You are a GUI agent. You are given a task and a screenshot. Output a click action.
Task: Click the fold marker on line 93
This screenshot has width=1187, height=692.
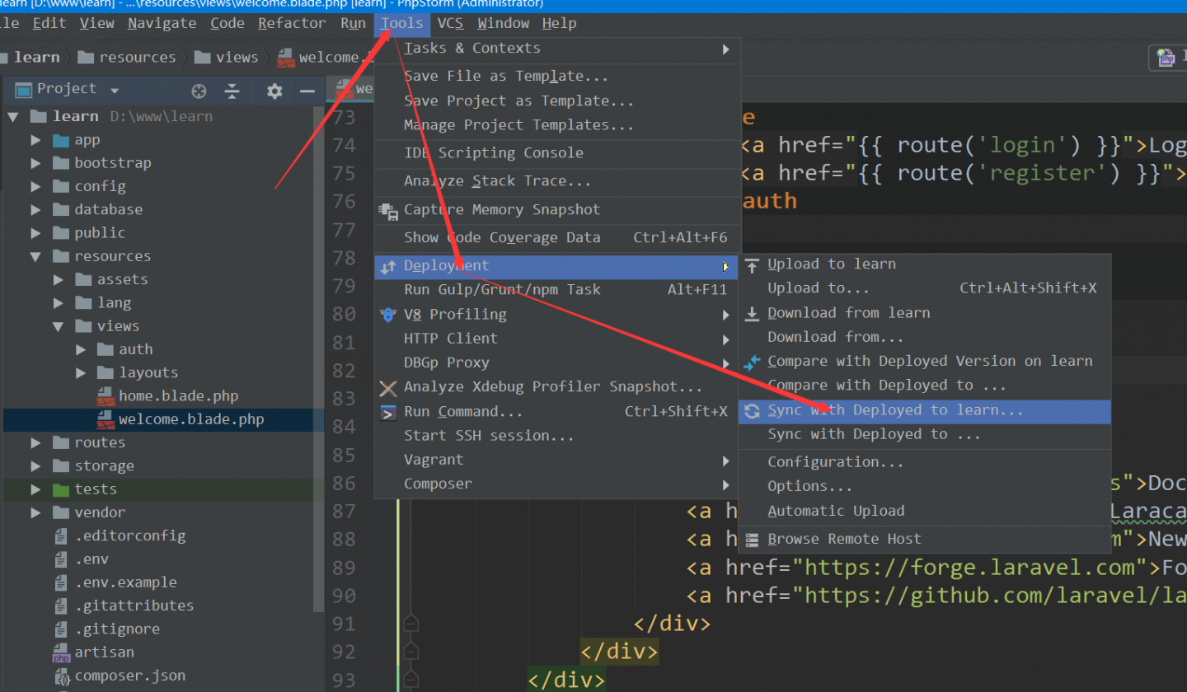click(x=411, y=680)
